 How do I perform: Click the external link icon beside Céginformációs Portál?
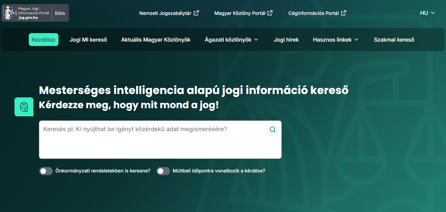(x=344, y=13)
